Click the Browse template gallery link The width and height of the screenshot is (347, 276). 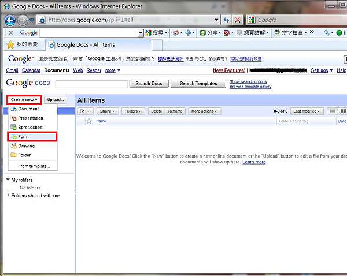coord(250,87)
